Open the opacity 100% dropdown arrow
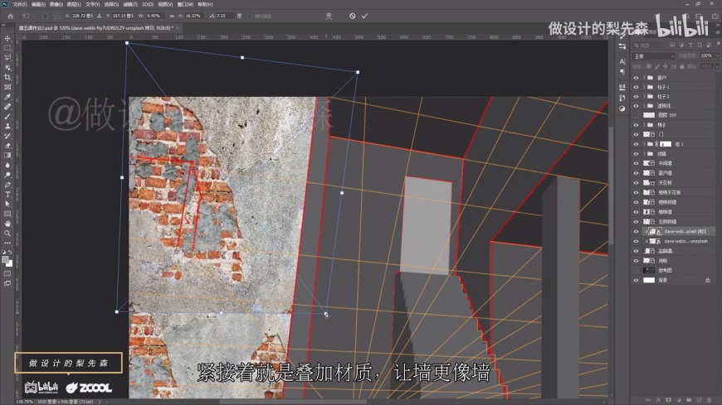The height and width of the screenshot is (405, 722). [x=716, y=55]
